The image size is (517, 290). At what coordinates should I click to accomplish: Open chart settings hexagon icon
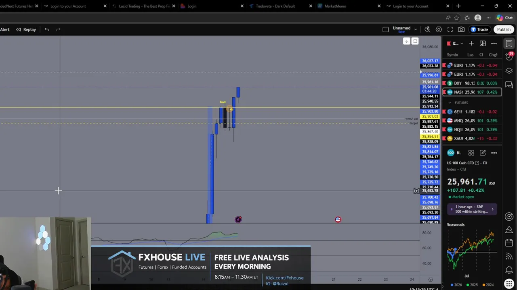(439, 29)
